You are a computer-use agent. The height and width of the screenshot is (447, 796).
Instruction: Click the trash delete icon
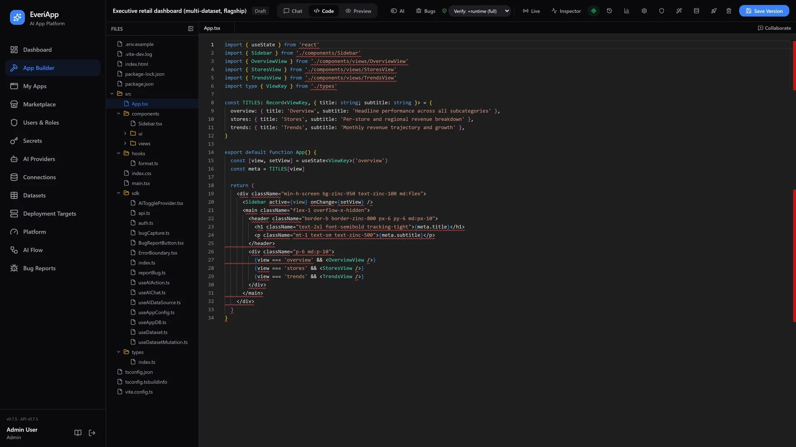729,11
